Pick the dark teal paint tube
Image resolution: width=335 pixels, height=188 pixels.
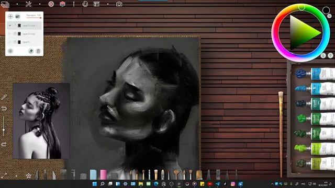[x=315, y=103]
